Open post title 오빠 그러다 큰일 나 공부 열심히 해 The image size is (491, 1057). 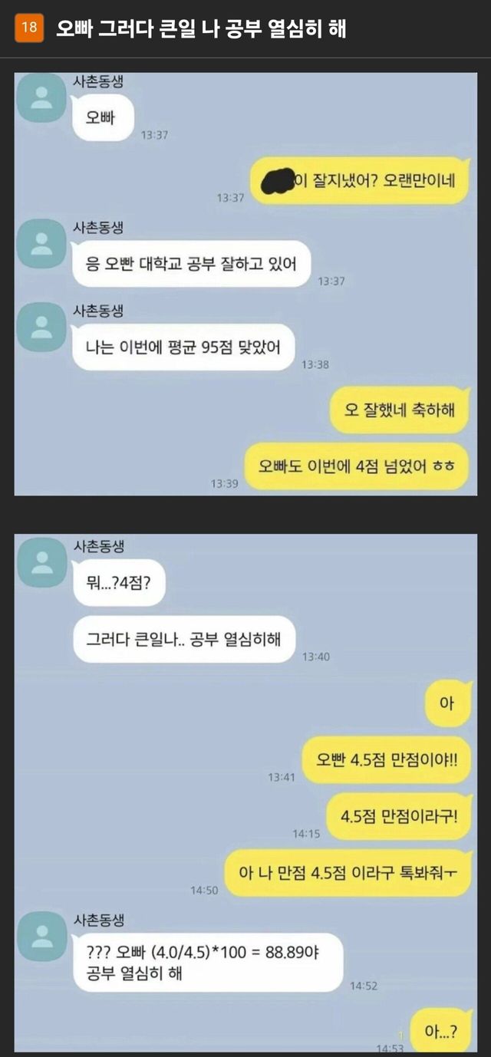pos(200,29)
